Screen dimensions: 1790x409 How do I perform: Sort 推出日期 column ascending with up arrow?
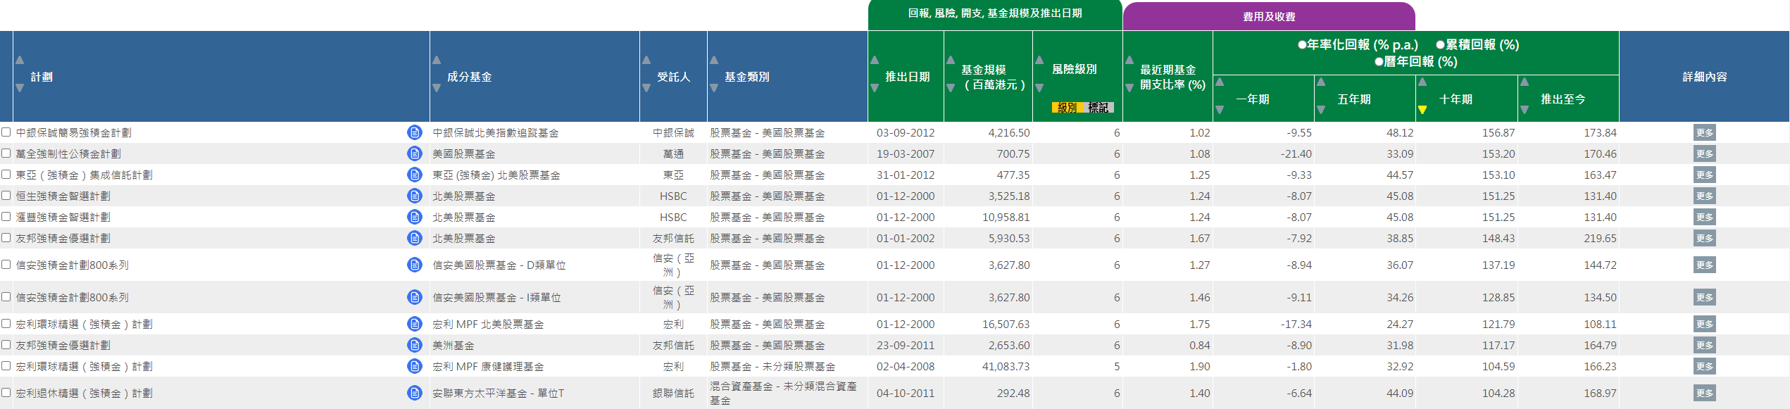[875, 60]
